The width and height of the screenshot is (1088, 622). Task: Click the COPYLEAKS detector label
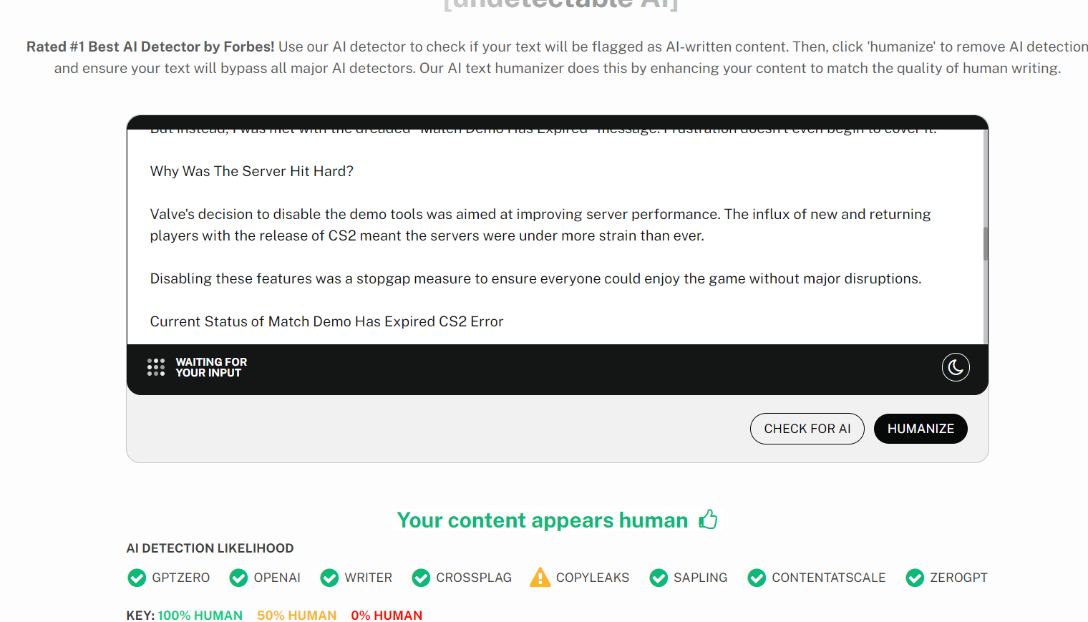click(593, 578)
